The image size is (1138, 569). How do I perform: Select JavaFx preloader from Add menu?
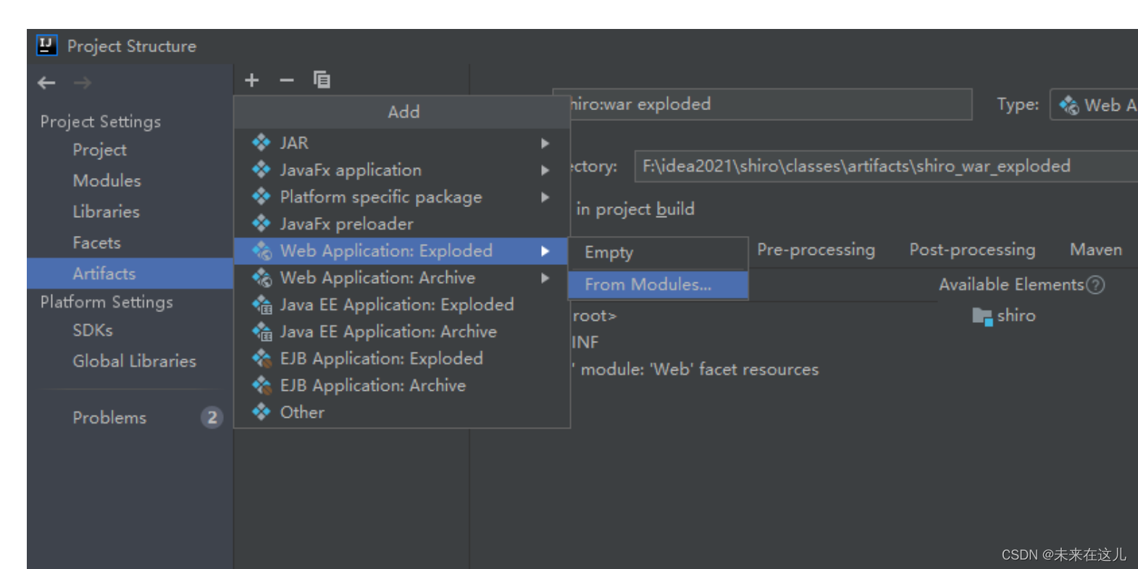(401, 224)
